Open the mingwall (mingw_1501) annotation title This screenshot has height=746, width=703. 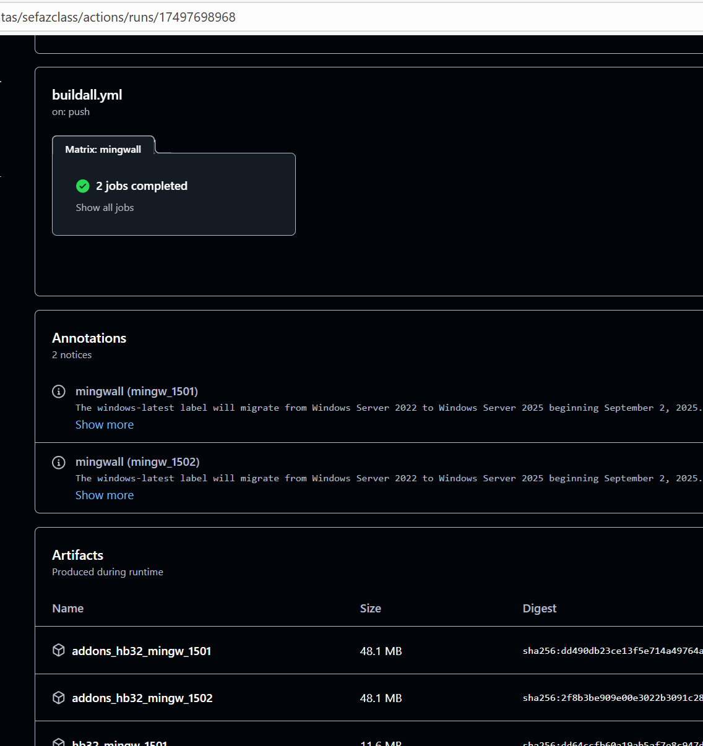tap(137, 392)
